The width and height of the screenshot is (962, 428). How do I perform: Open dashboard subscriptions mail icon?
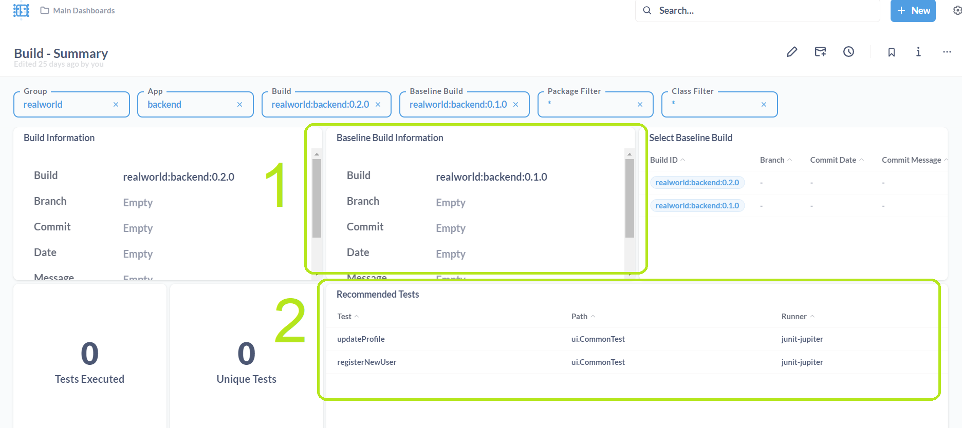(x=820, y=52)
